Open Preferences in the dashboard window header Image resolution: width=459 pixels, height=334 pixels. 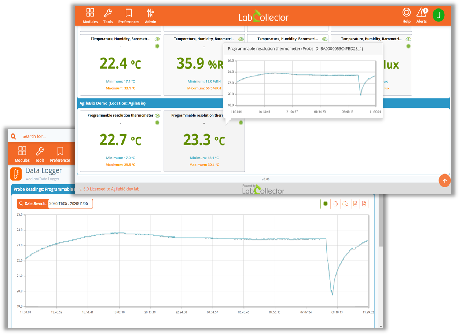[x=129, y=16]
